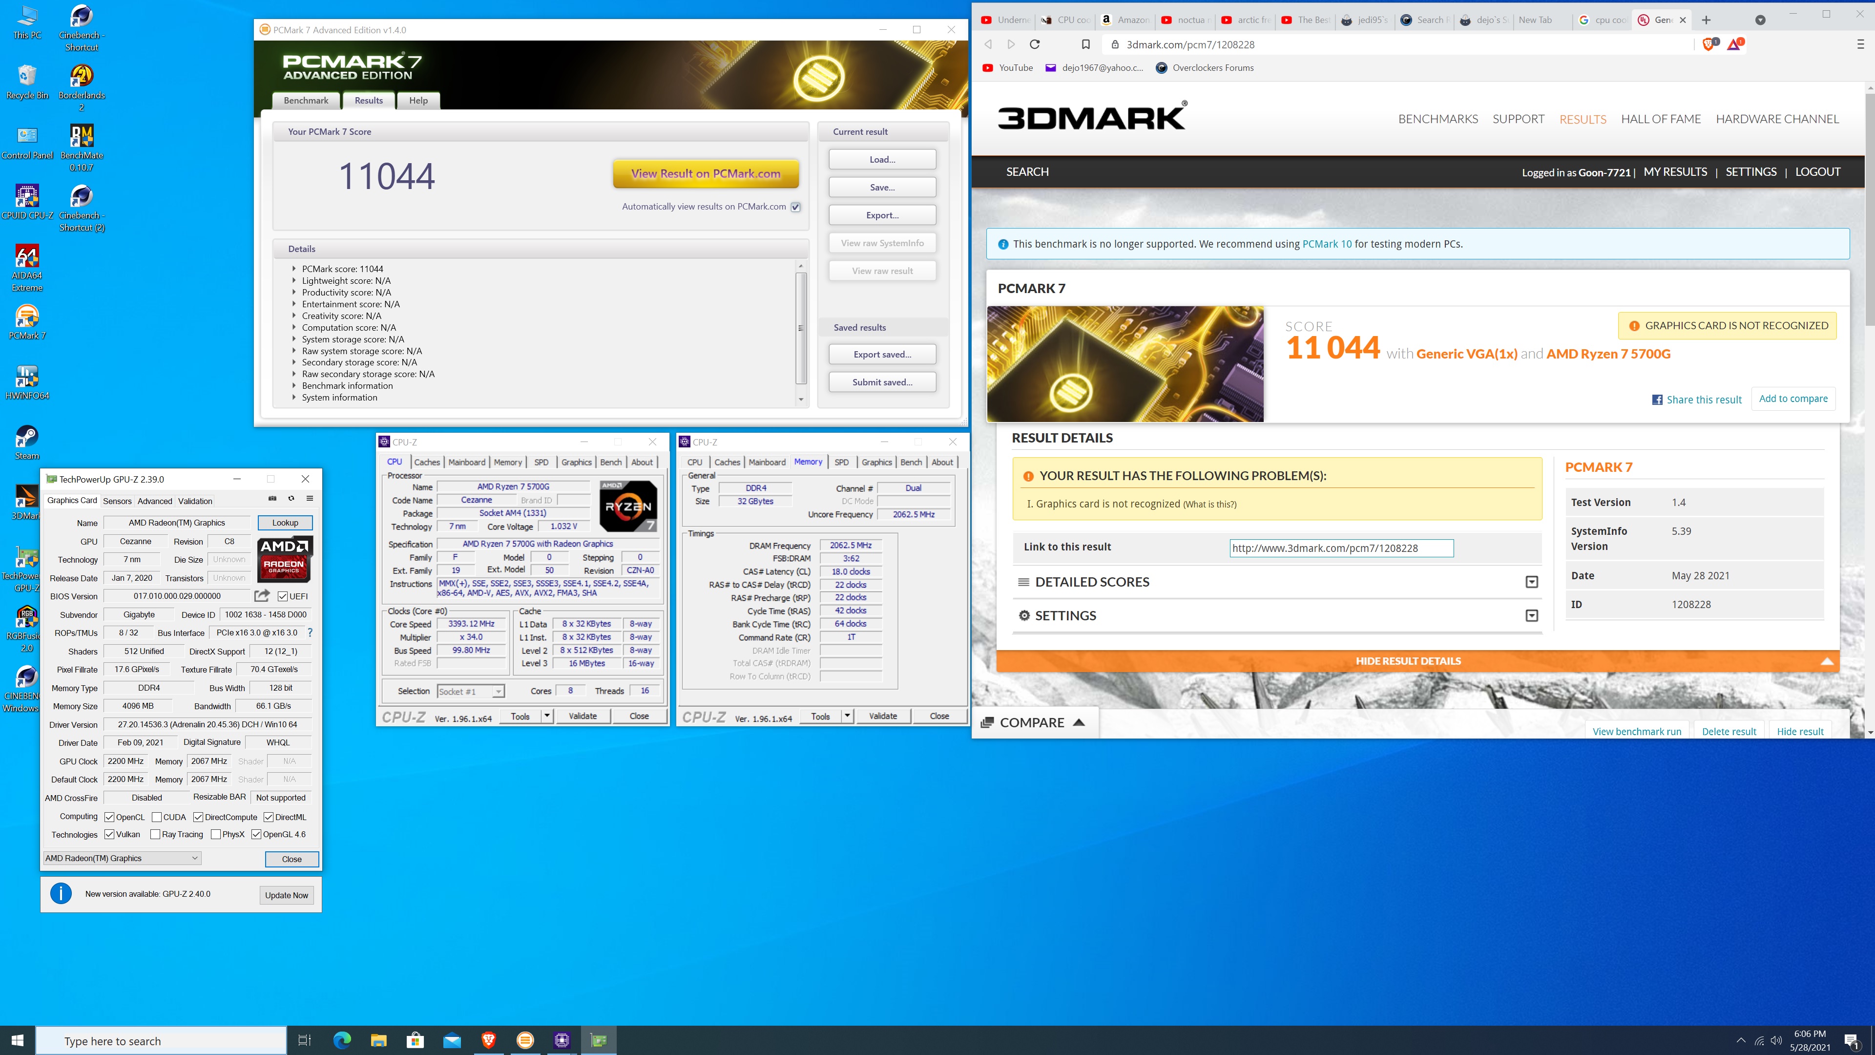Click Add to compare on 3DMark result
This screenshot has height=1055, width=1875.
click(x=1793, y=398)
